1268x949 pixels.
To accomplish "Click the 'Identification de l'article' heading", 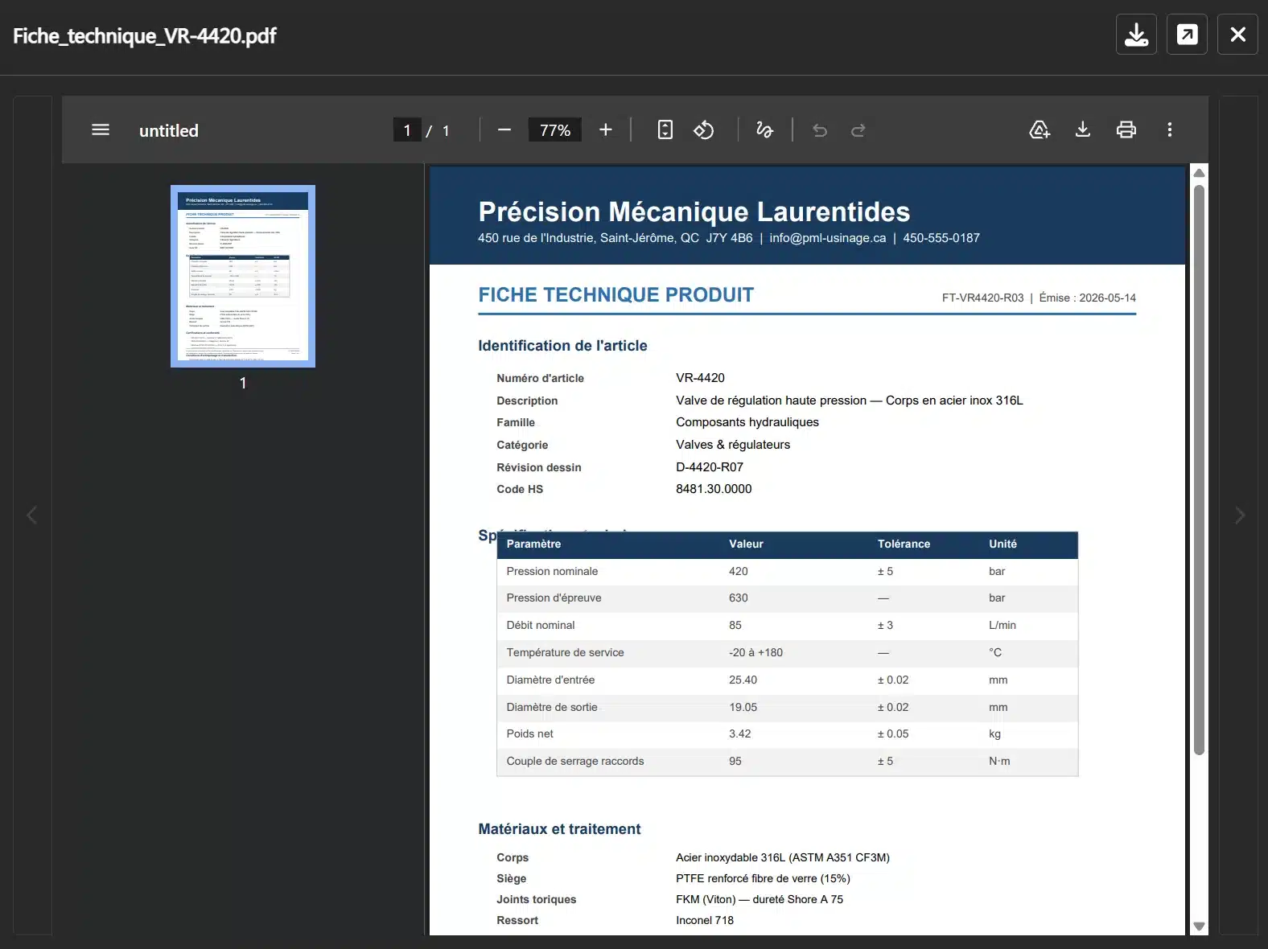I will [562, 346].
